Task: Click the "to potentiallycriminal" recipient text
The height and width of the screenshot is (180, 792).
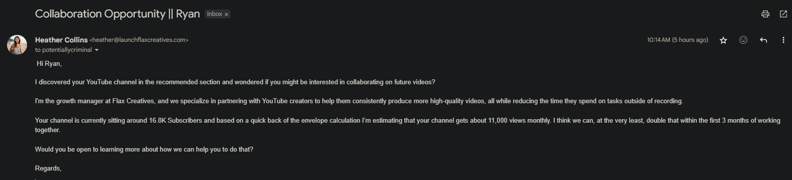Action: (64, 50)
